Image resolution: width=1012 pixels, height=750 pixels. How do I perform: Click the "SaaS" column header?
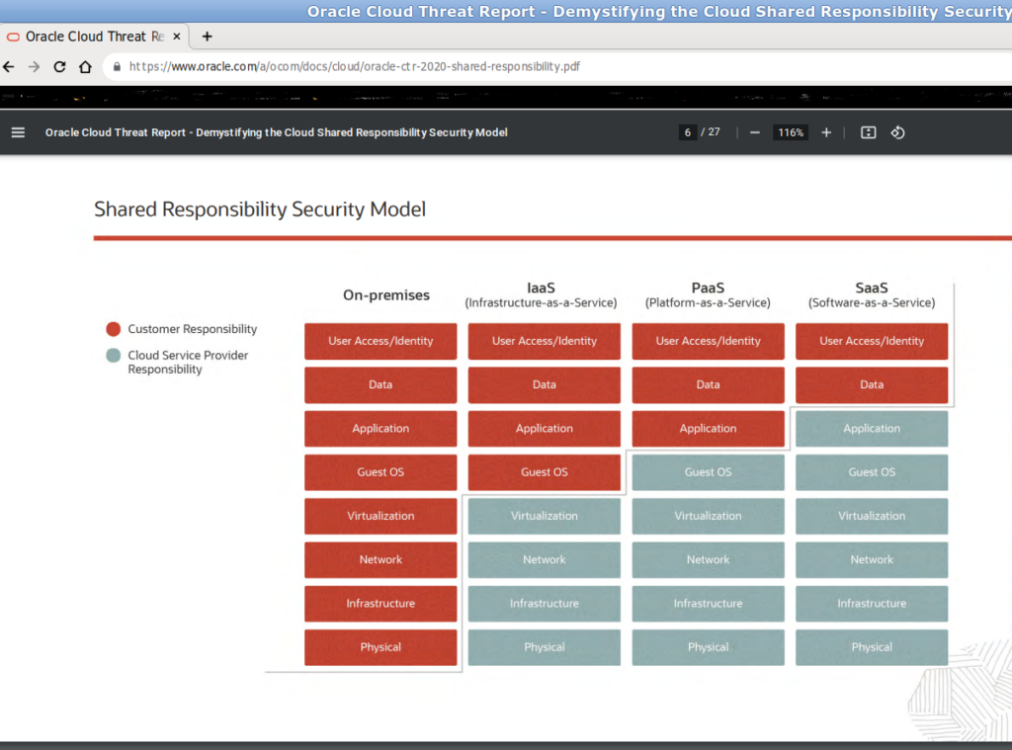click(x=872, y=288)
